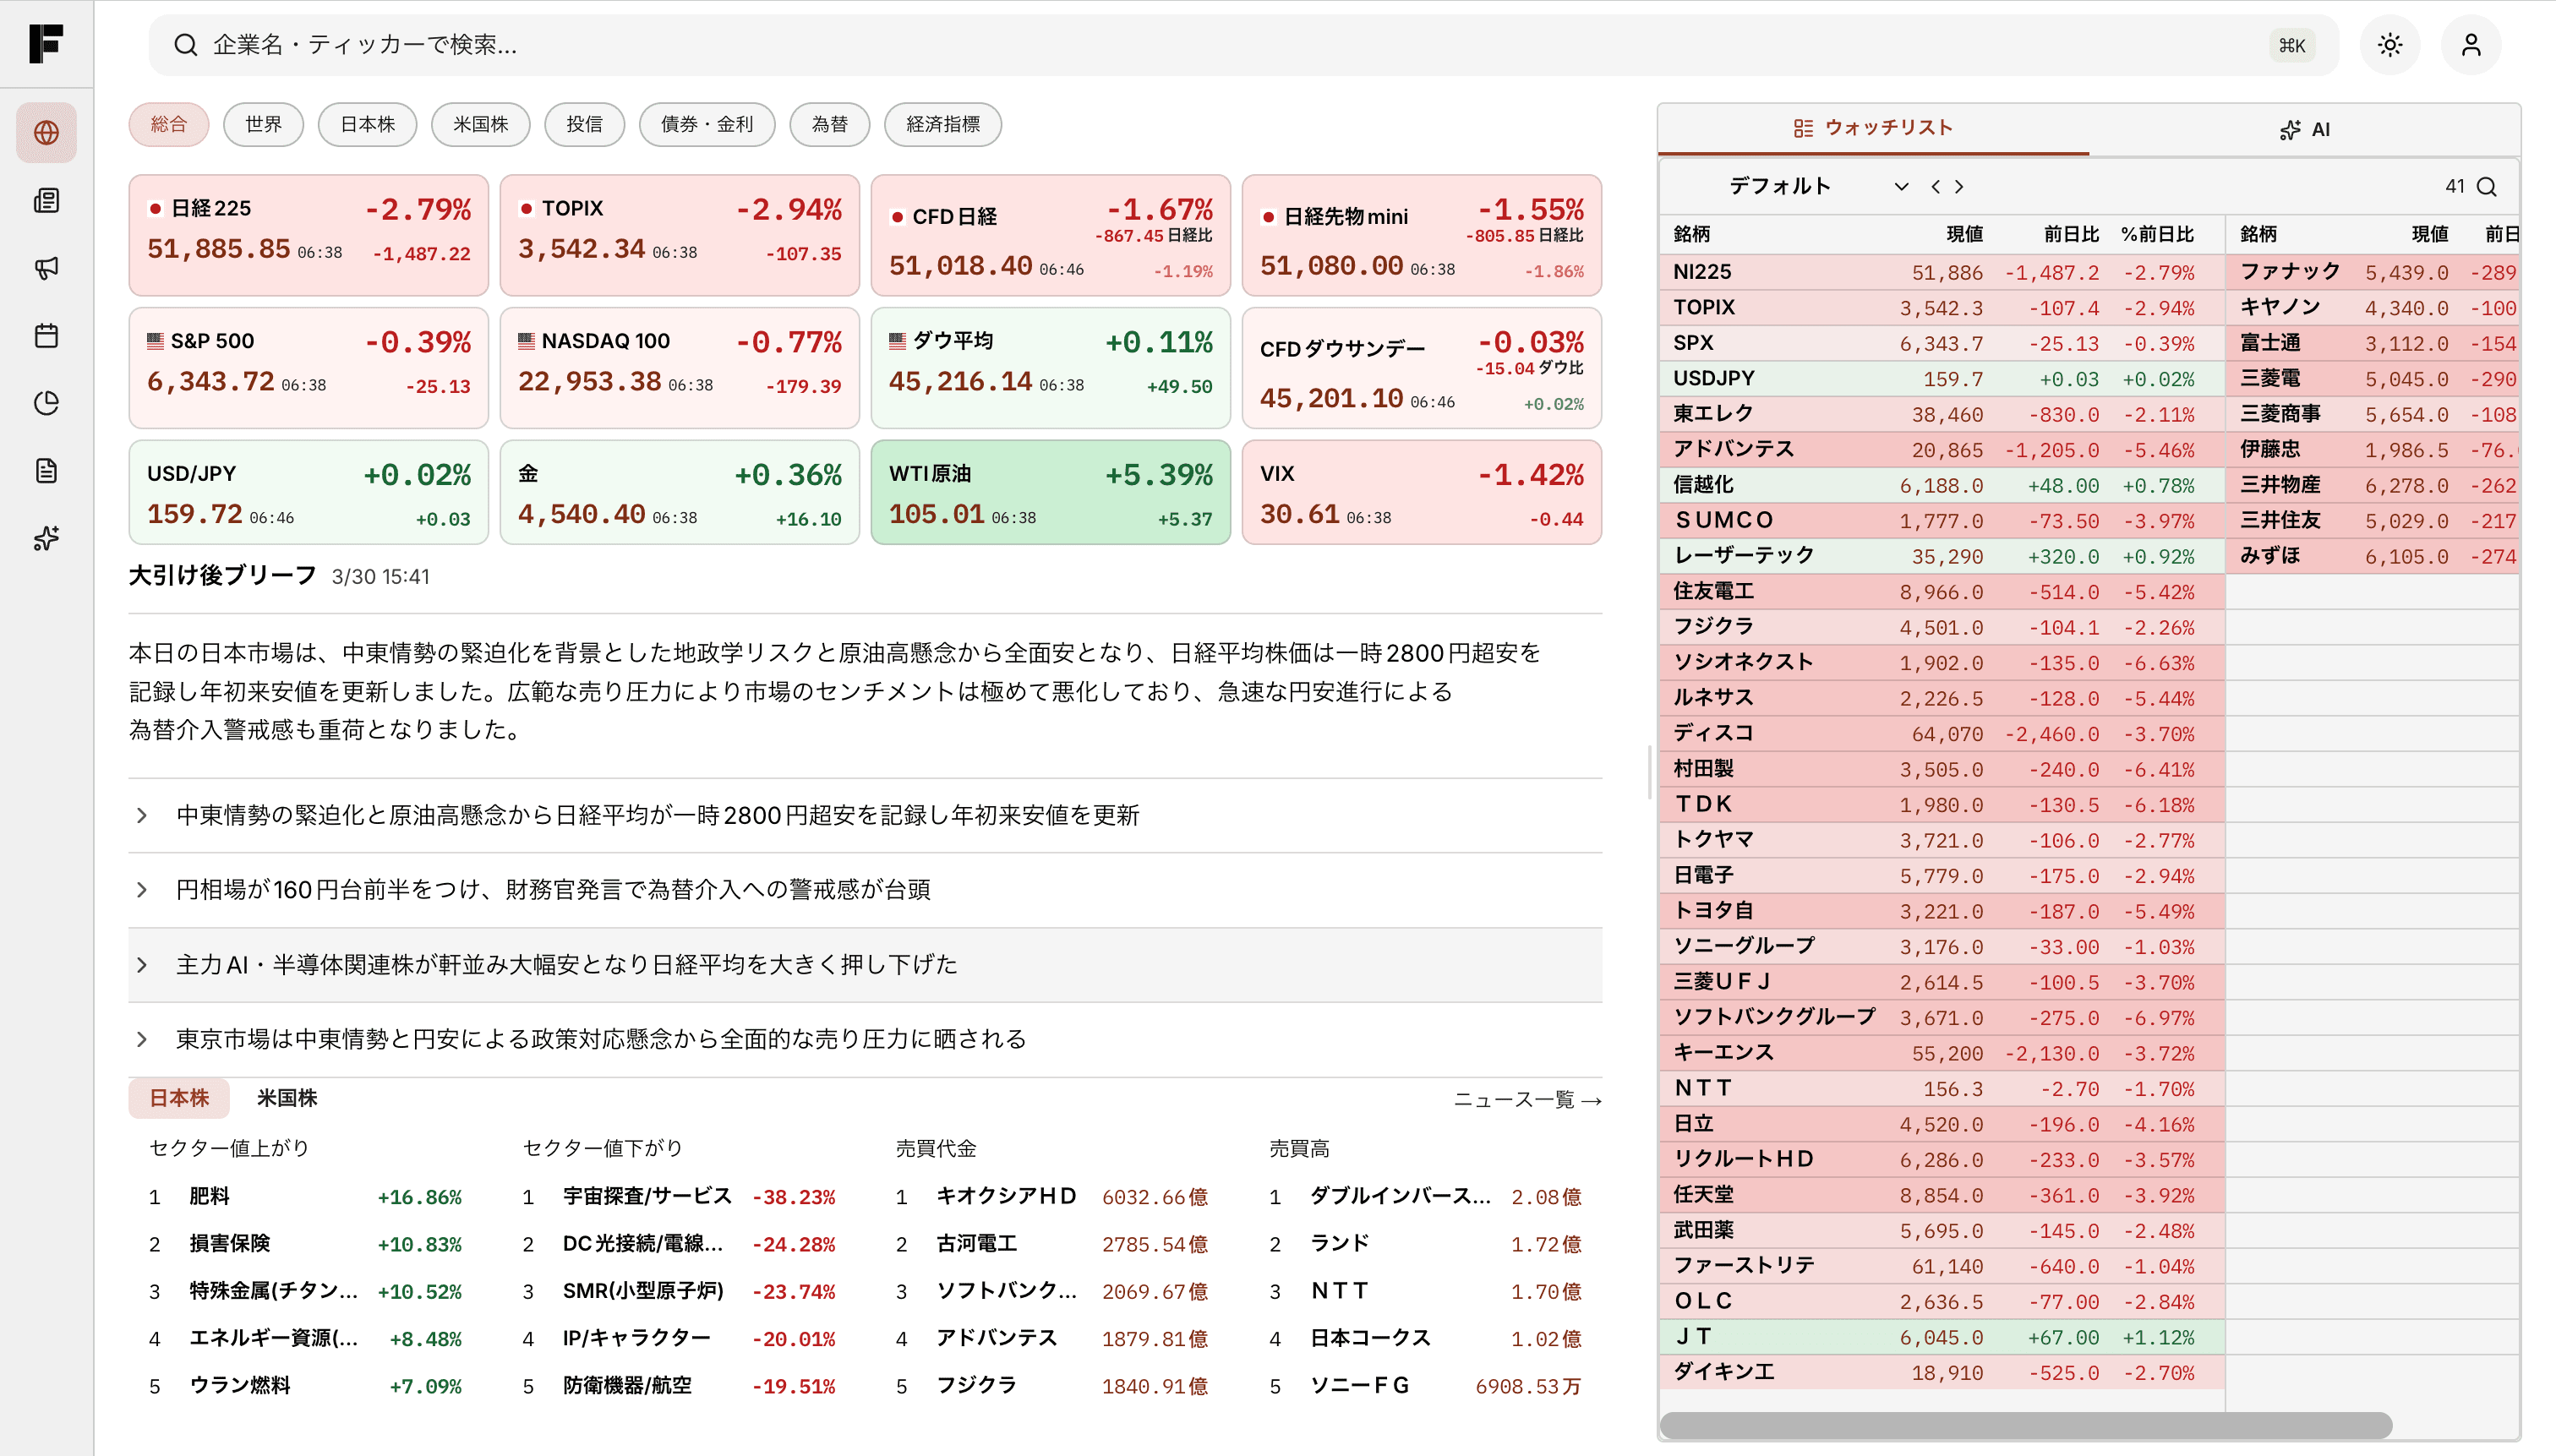This screenshot has width=2556, height=1456.
Task: Expand the 円相場が160円台前半 news brief item
Action: point(553,890)
